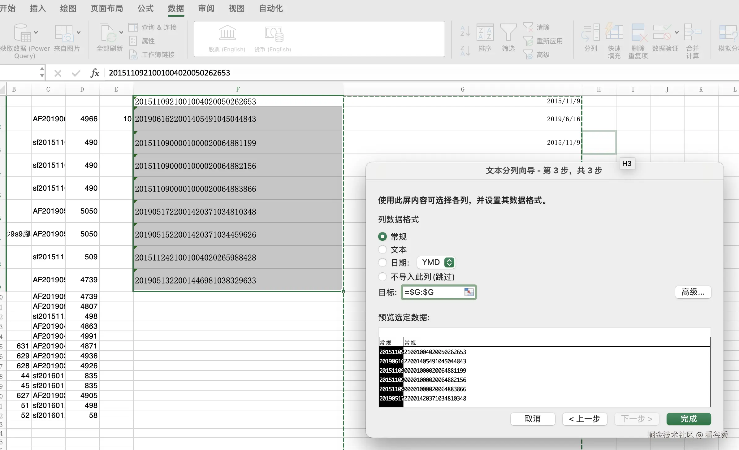
Task: Expand the Data Validation (数据验证) dropdown arrow
Action: click(676, 32)
